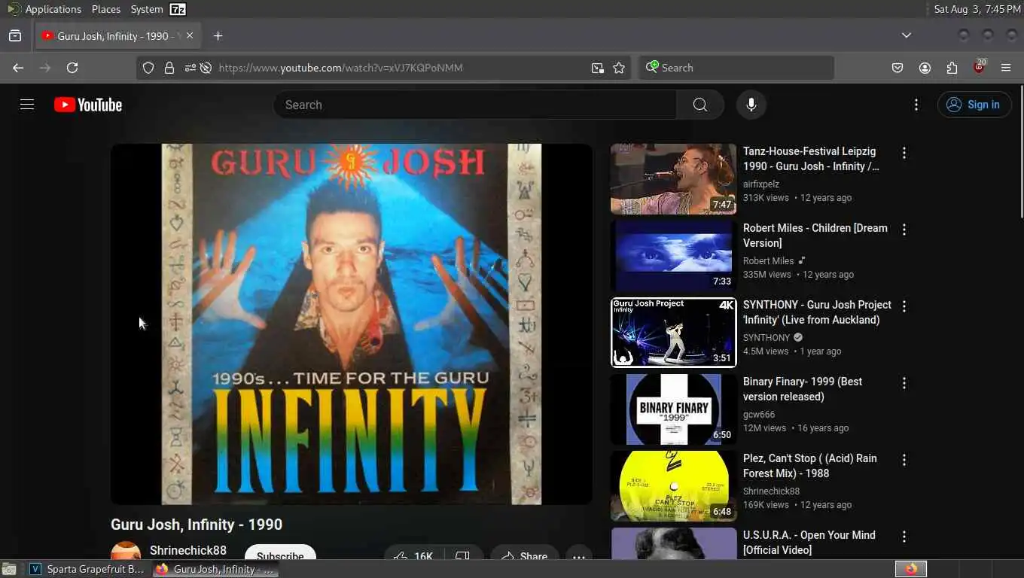Open site permissions icon in address bar

point(190,68)
